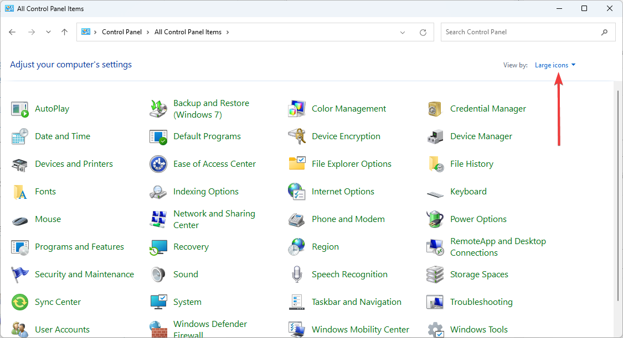Open the Fonts folder icon
This screenshot has height=338, width=623.
coord(19,192)
